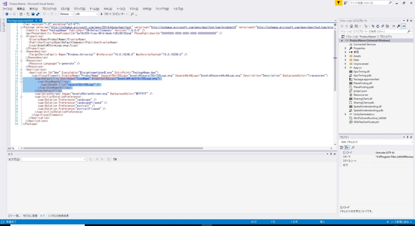Toggle auto-hide pin of Output panel
Viewport: 415px width, 226px height.
331,154
